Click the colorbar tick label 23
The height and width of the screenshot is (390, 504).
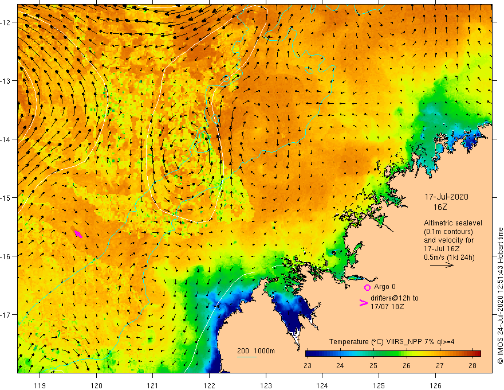pos(308,365)
